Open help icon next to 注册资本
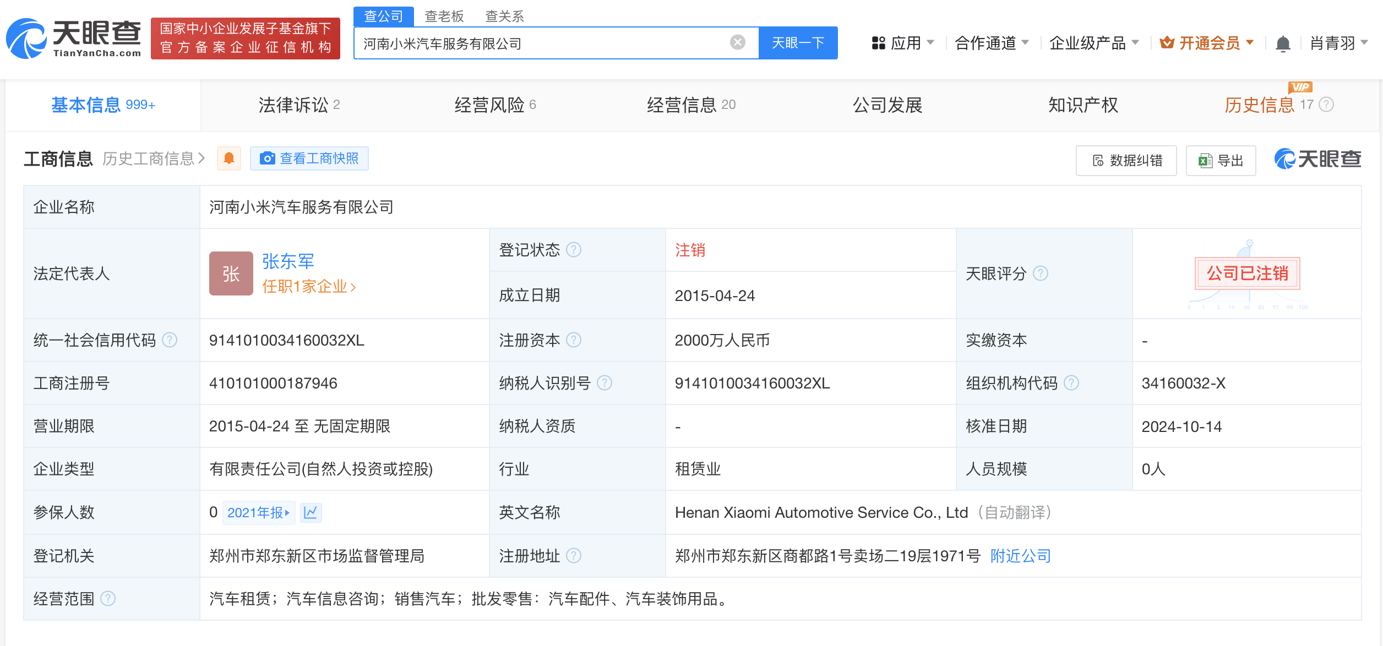Image resolution: width=1383 pixels, height=646 pixels. [x=574, y=340]
